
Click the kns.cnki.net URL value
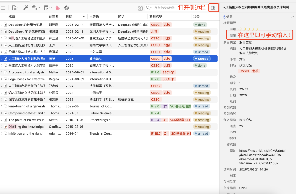263,157
